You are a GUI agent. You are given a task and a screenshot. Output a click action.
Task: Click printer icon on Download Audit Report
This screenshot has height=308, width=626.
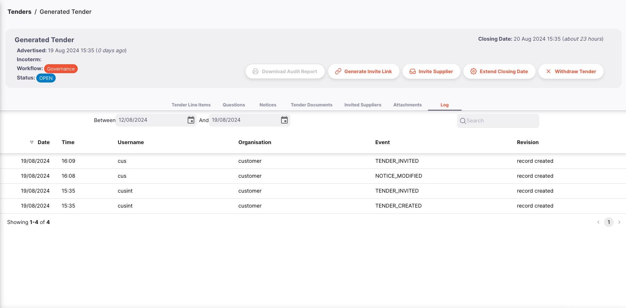(256, 71)
